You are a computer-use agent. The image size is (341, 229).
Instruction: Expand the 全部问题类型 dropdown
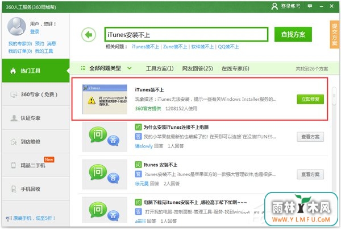[130, 68]
